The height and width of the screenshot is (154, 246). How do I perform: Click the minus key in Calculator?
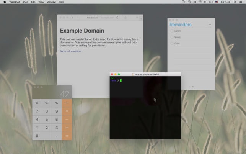pos(67,120)
